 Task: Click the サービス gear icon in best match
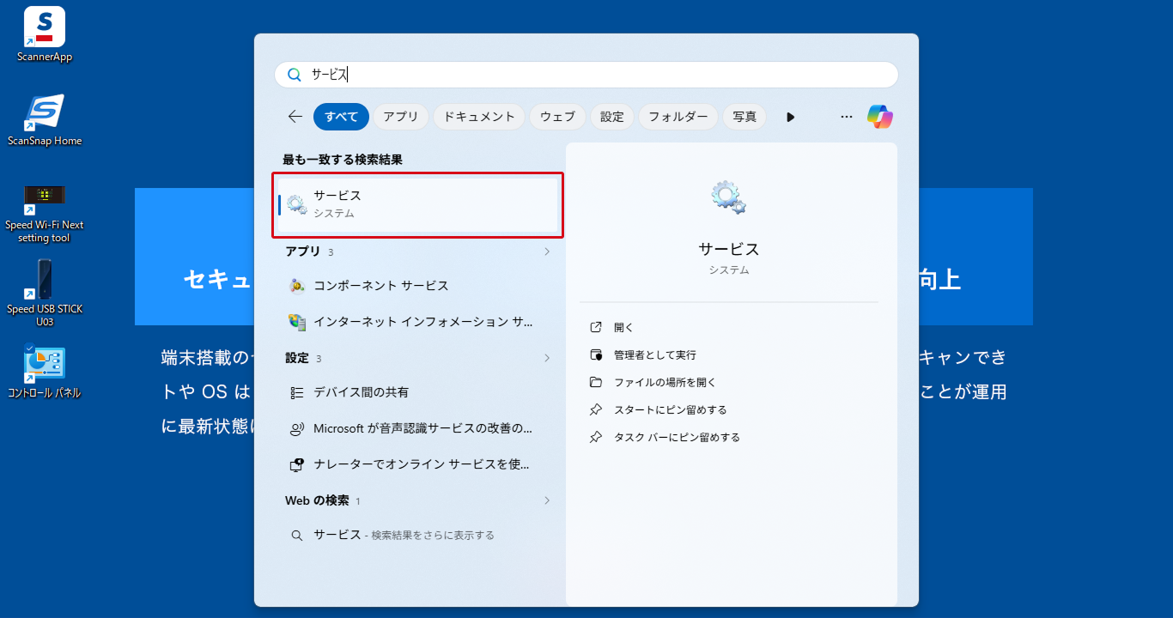(x=297, y=204)
